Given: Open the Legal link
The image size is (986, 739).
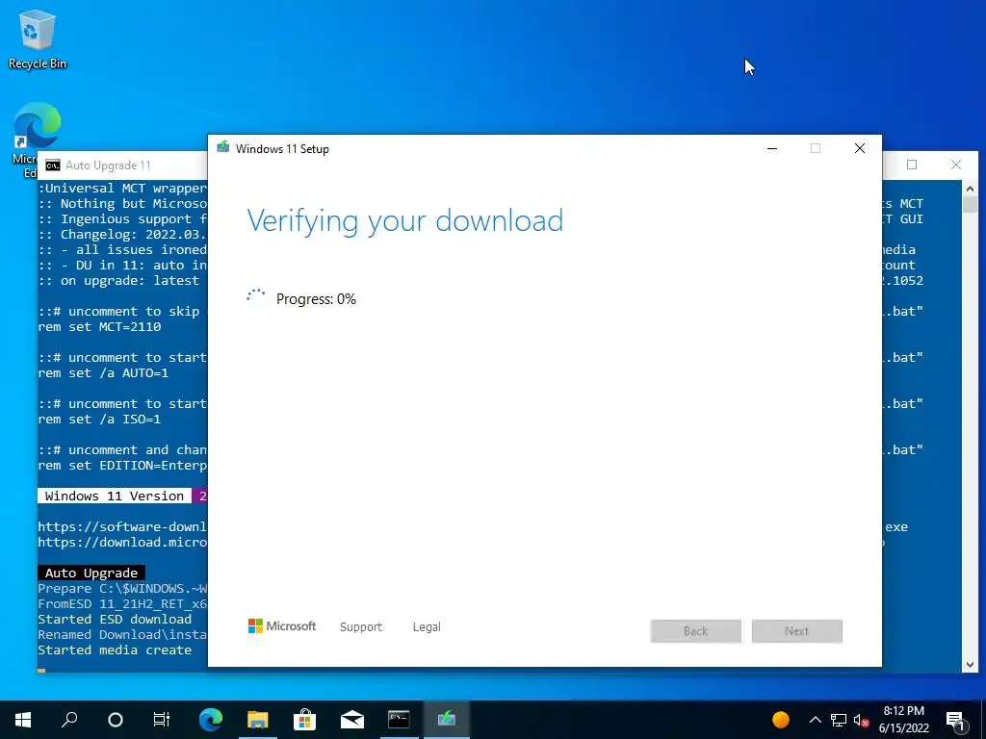Looking at the screenshot, I should [427, 626].
